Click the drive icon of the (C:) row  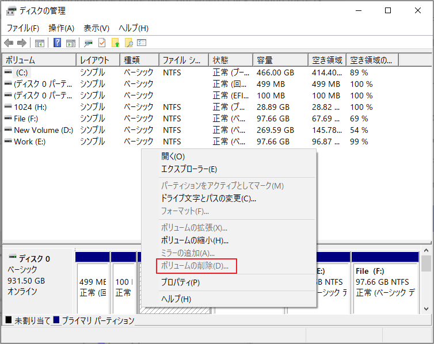pyautogui.click(x=8, y=72)
